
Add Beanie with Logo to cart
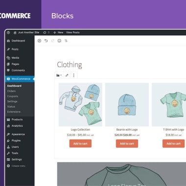[127, 143]
